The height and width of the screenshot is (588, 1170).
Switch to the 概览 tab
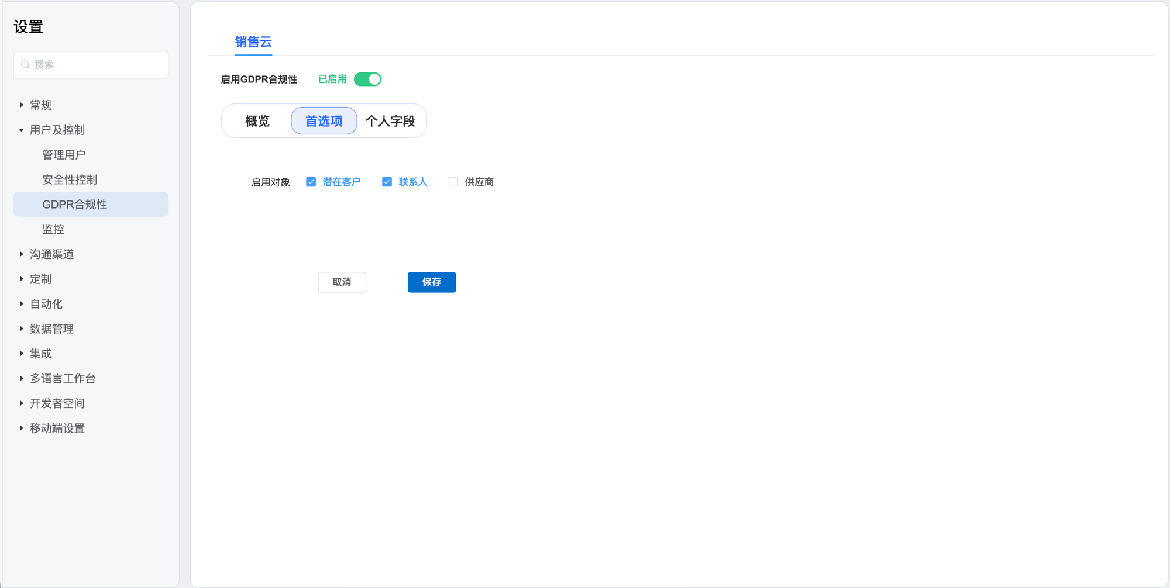pyautogui.click(x=257, y=121)
